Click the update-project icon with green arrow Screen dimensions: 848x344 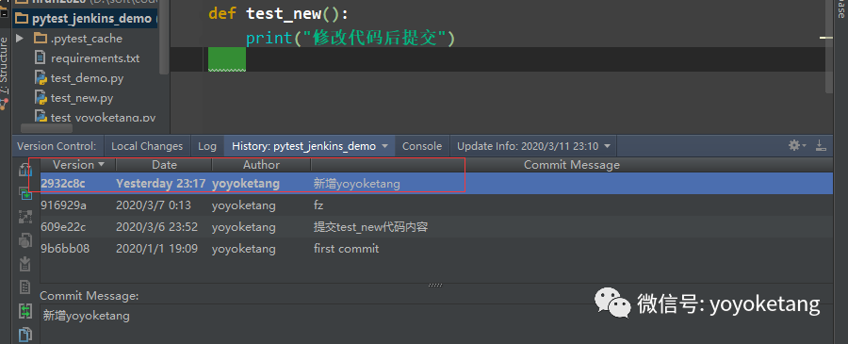click(x=25, y=193)
